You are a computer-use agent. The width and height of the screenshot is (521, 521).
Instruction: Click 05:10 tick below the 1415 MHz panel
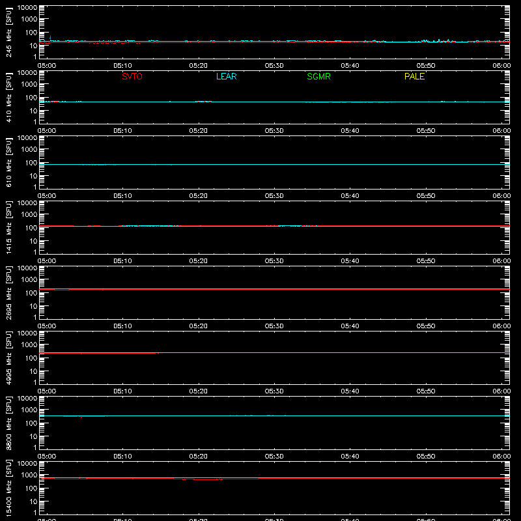tap(122, 261)
